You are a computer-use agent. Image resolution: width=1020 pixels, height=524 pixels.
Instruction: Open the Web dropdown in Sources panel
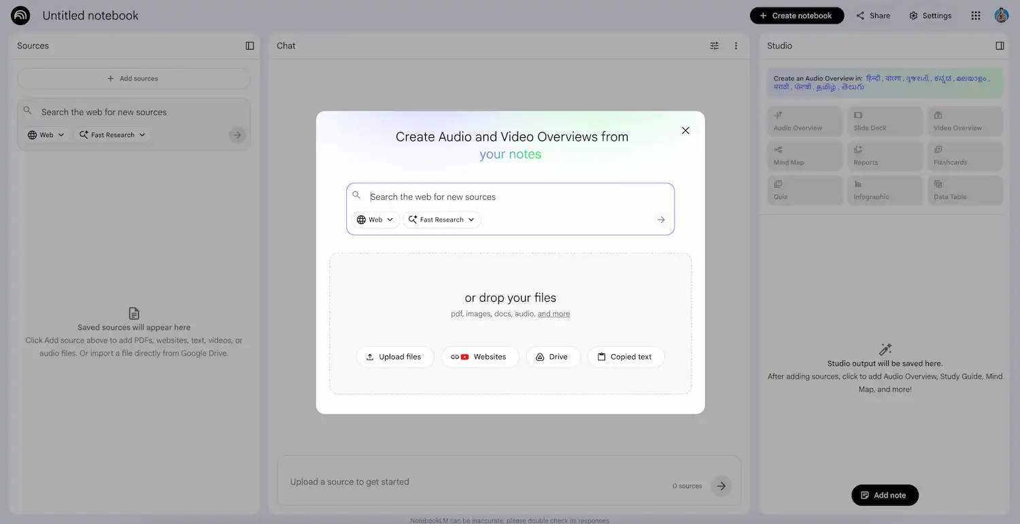click(46, 135)
